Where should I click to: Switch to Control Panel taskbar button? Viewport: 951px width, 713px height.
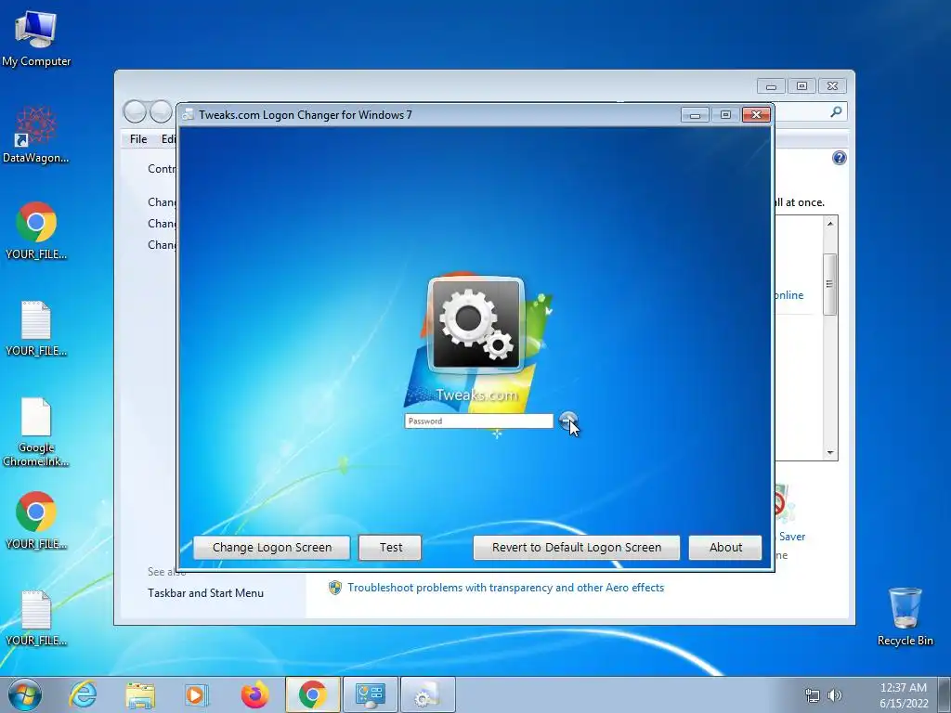coord(371,694)
